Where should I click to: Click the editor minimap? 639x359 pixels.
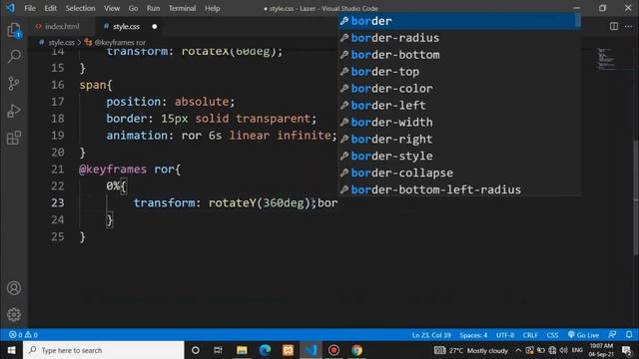[x=606, y=59]
